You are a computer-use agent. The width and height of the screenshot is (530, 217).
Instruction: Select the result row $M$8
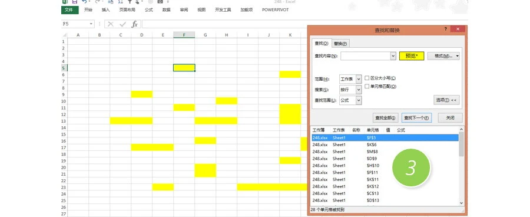pyautogui.click(x=385, y=152)
